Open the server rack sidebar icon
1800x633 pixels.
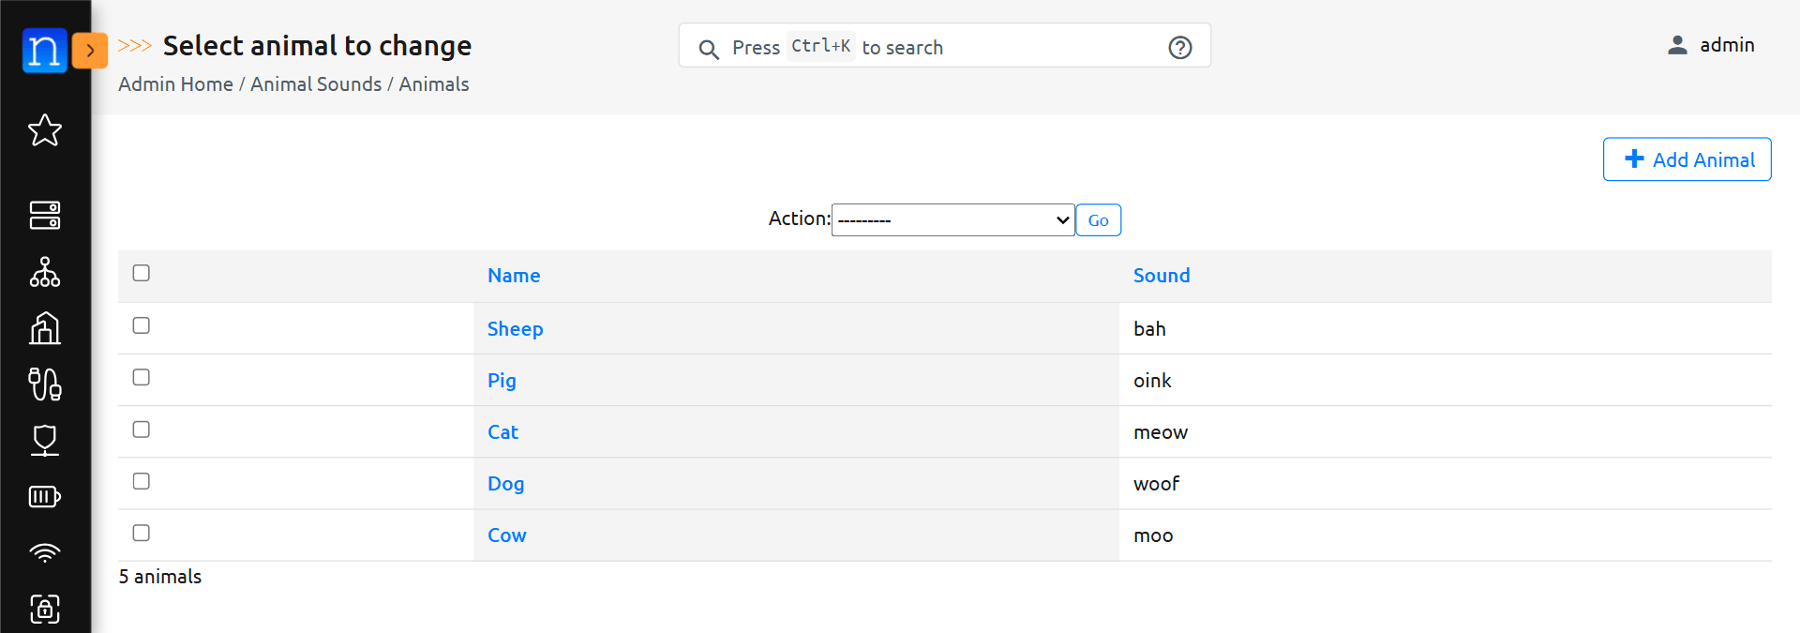[x=45, y=215]
